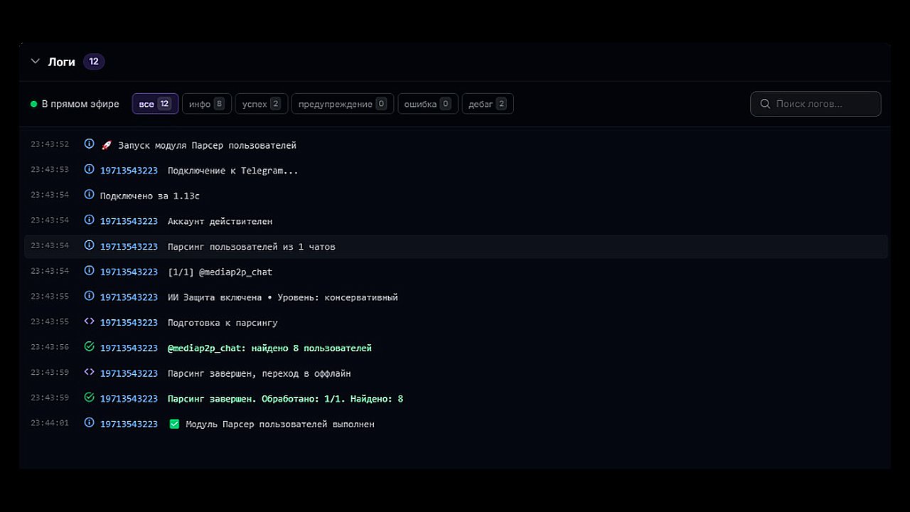Select the все filter tab
Viewport: 910px width, 512px height.
[155, 104]
